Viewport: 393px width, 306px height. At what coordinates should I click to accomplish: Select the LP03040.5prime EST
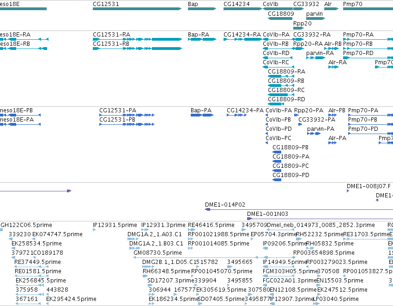point(316,304)
